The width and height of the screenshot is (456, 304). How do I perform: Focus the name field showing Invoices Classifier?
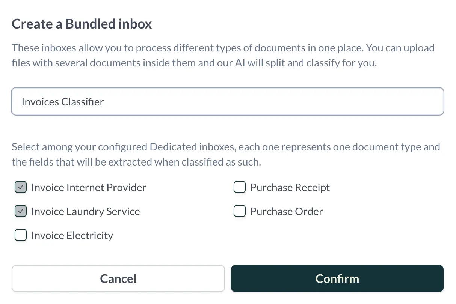(227, 101)
